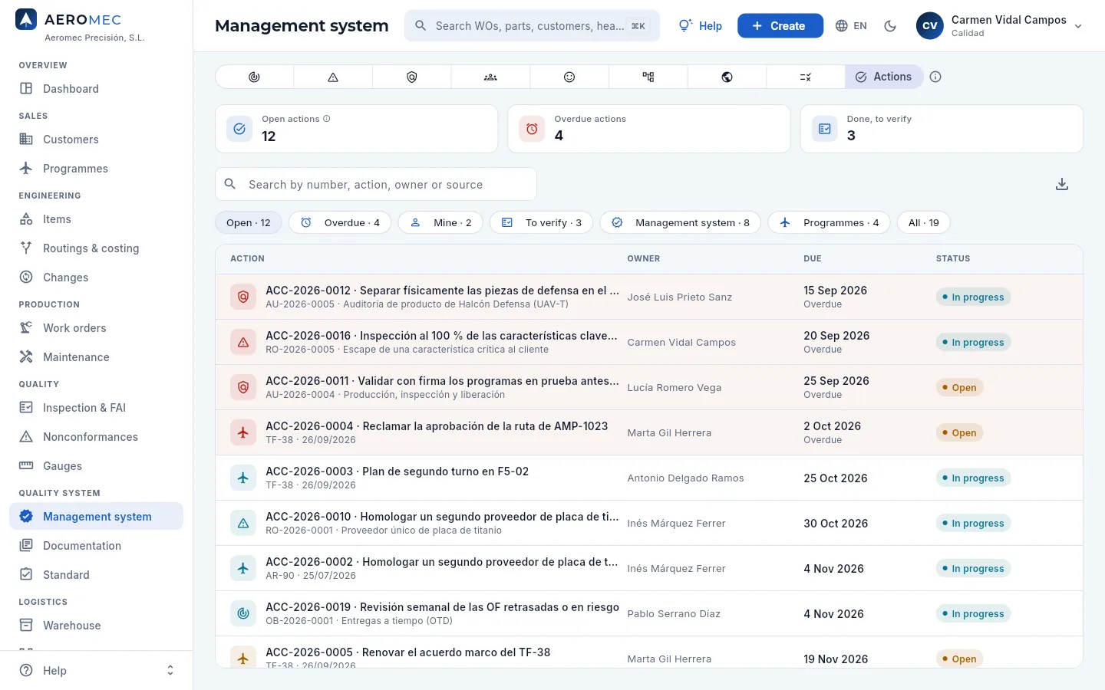The image size is (1105, 690).
Task: Expand the Carmen Vidal Campos user menu
Action: pos(1000,26)
